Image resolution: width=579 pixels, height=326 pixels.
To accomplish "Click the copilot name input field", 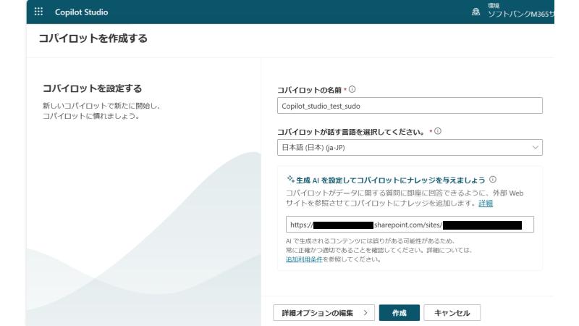I will pos(410,106).
